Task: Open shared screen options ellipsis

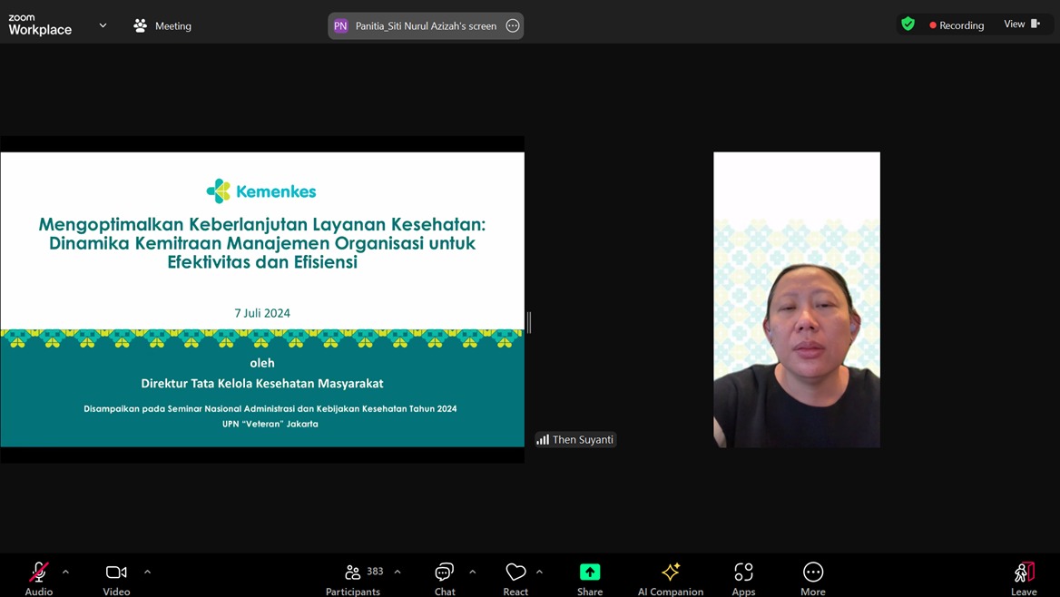Action: [x=513, y=26]
